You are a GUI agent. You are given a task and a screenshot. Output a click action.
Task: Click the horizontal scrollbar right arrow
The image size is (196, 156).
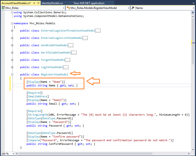pyautogui.click(x=189, y=154)
